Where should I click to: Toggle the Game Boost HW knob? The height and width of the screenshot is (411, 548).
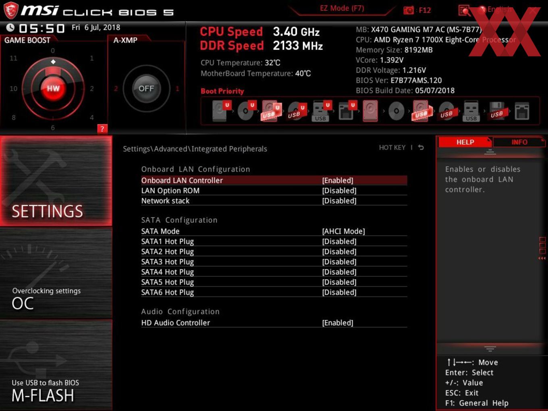pyautogui.click(x=53, y=88)
